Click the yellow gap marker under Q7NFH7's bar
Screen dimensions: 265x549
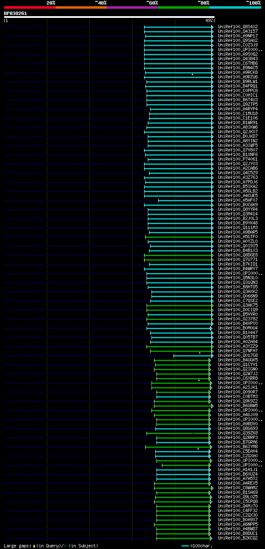click(200, 353)
